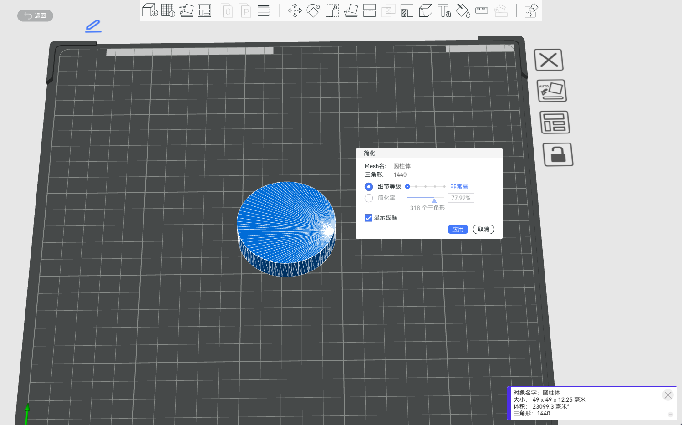Click the blue pencil edit icon
Image resolution: width=682 pixels, height=425 pixels.
tap(93, 26)
